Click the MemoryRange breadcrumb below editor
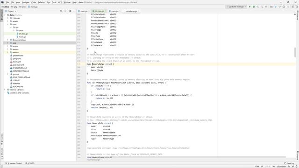 click(93, 160)
